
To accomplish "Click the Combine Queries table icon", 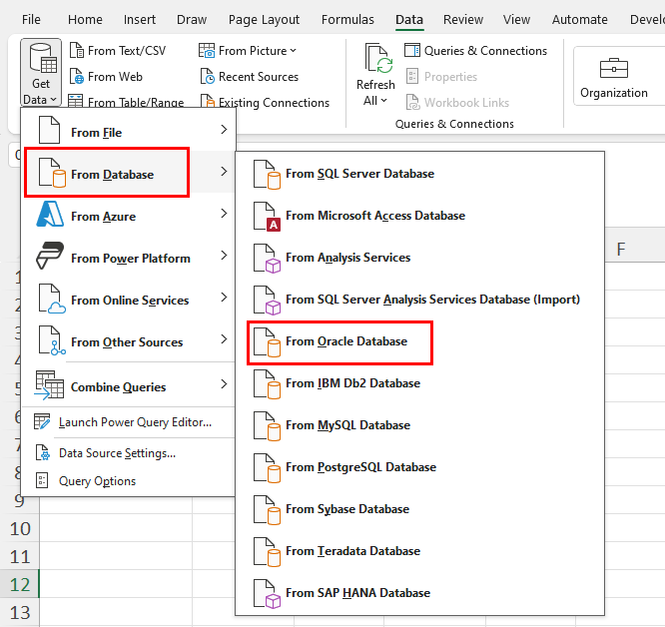I will pyautogui.click(x=49, y=385).
